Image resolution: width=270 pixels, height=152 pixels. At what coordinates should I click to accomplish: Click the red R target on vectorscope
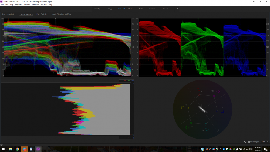pyautogui.click(x=198, y=90)
